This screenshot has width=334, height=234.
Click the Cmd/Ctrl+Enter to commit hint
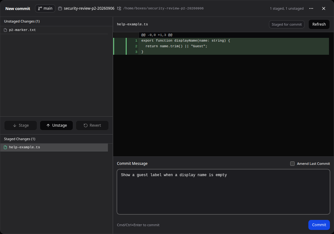click(x=138, y=225)
